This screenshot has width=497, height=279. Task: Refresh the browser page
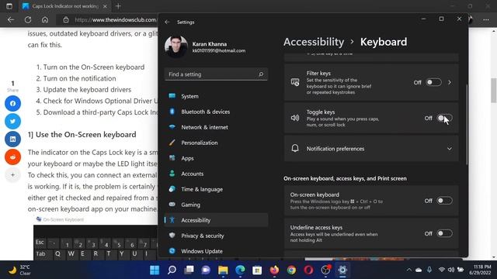tap(28, 19)
